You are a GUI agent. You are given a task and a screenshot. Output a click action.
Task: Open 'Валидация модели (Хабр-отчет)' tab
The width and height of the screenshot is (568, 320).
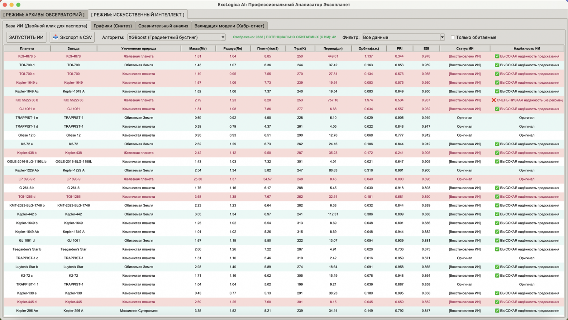pos(229,26)
